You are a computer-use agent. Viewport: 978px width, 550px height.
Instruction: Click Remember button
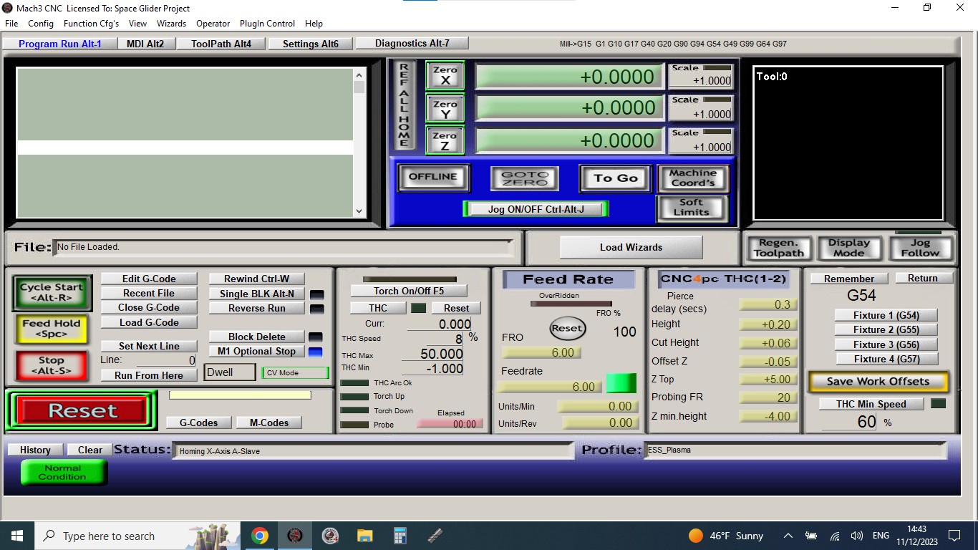pos(849,279)
